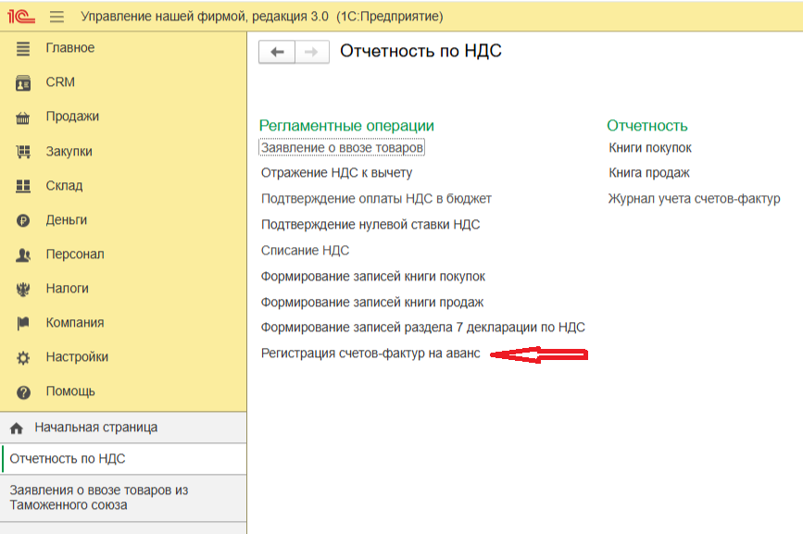Switch to Заявления о ввозе товаров tab

pyautogui.click(x=123, y=498)
